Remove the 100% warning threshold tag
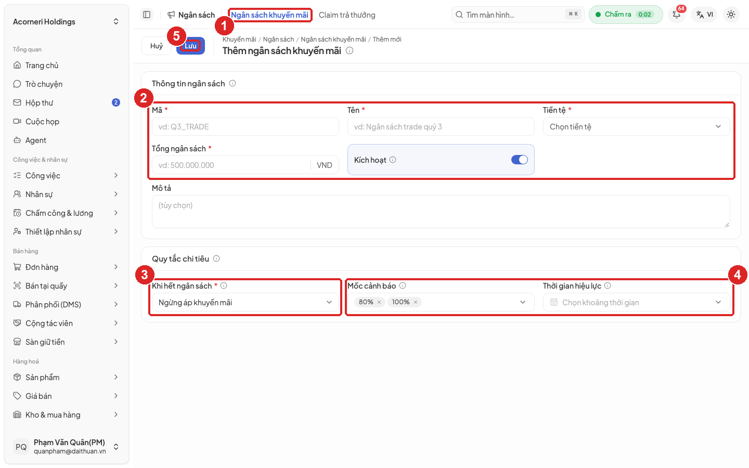 pos(416,302)
